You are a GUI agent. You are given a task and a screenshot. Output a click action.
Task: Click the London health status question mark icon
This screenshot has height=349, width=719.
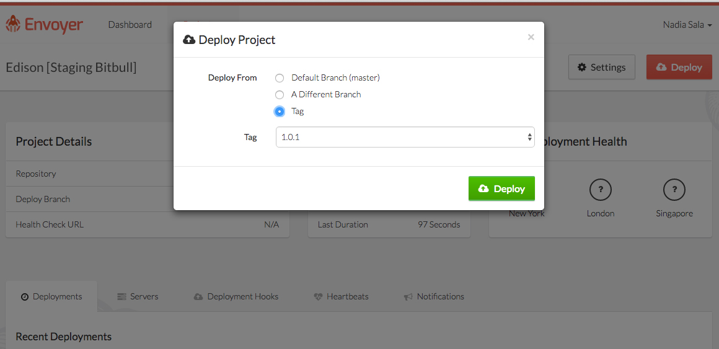[x=601, y=190]
